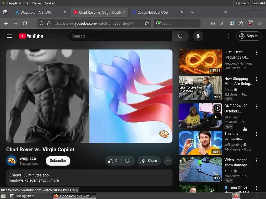The height and width of the screenshot is (199, 266).
Task: Expand the description with ...more
Action: (x=53, y=180)
